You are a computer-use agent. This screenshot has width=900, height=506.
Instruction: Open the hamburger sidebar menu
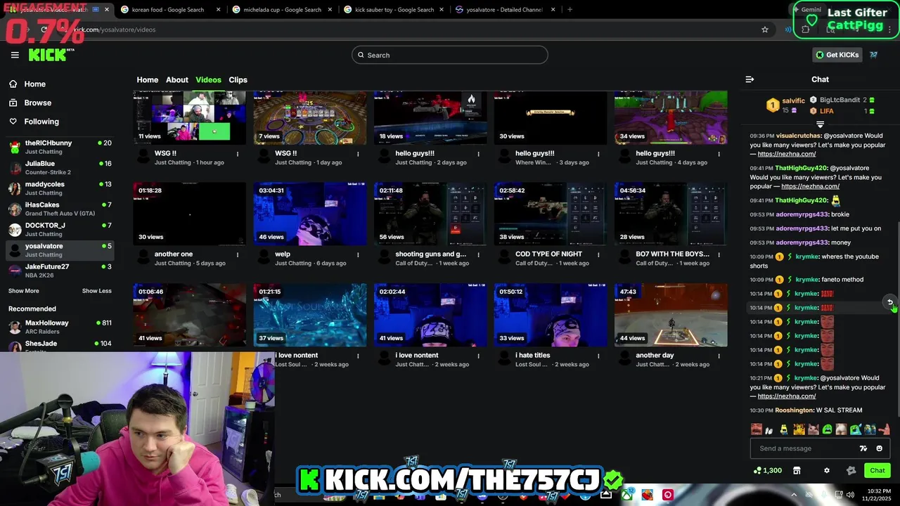pyautogui.click(x=15, y=55)
